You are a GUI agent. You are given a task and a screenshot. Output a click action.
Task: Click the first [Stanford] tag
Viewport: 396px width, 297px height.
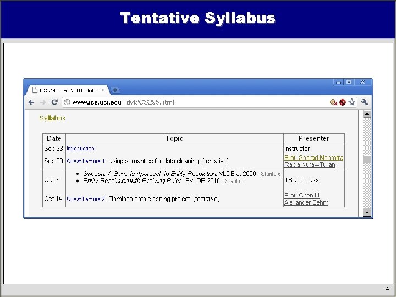pyautogui.click(x=271, y=174)
